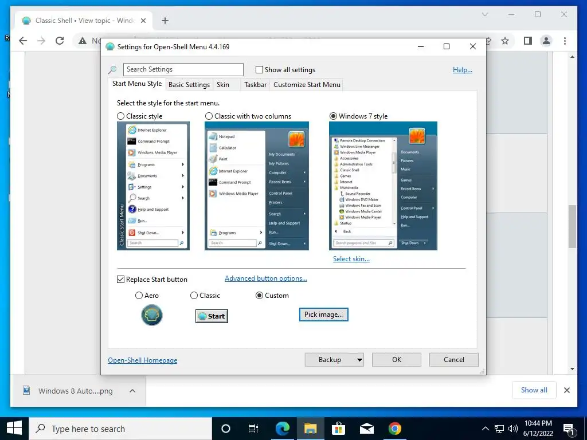Enable Show all settings checkbox
Viewport: 587px width, 440px height.
(259, 69)
